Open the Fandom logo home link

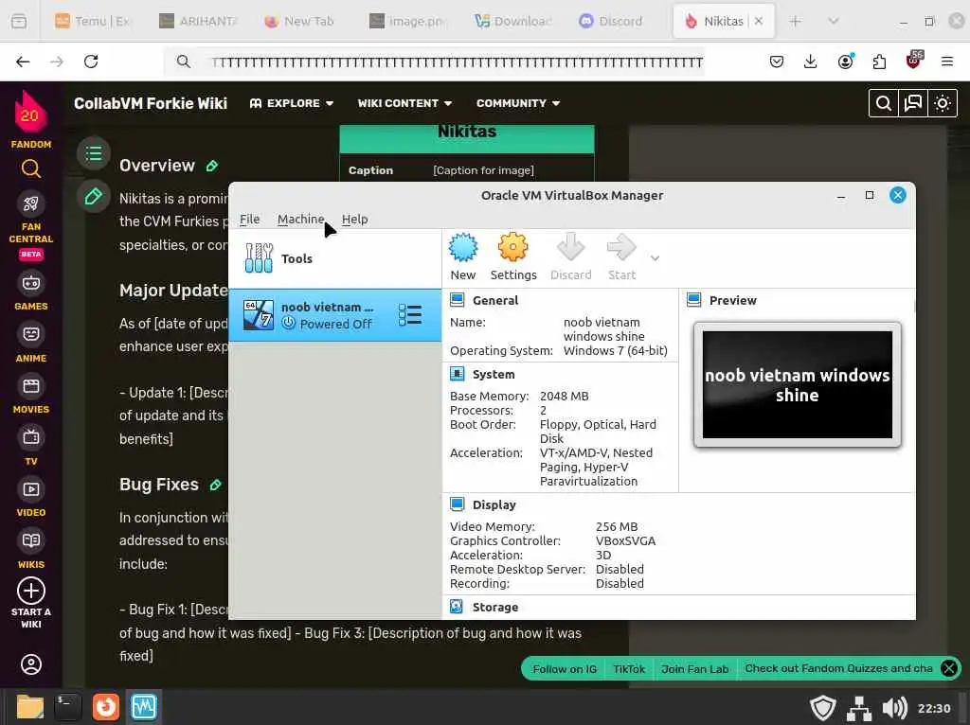click(x=30, y=120)
